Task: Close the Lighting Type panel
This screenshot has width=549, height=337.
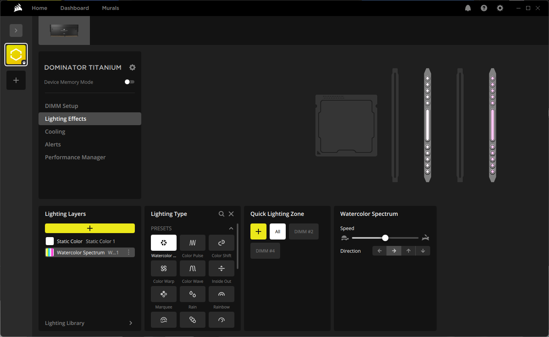Action: (231, 214)
